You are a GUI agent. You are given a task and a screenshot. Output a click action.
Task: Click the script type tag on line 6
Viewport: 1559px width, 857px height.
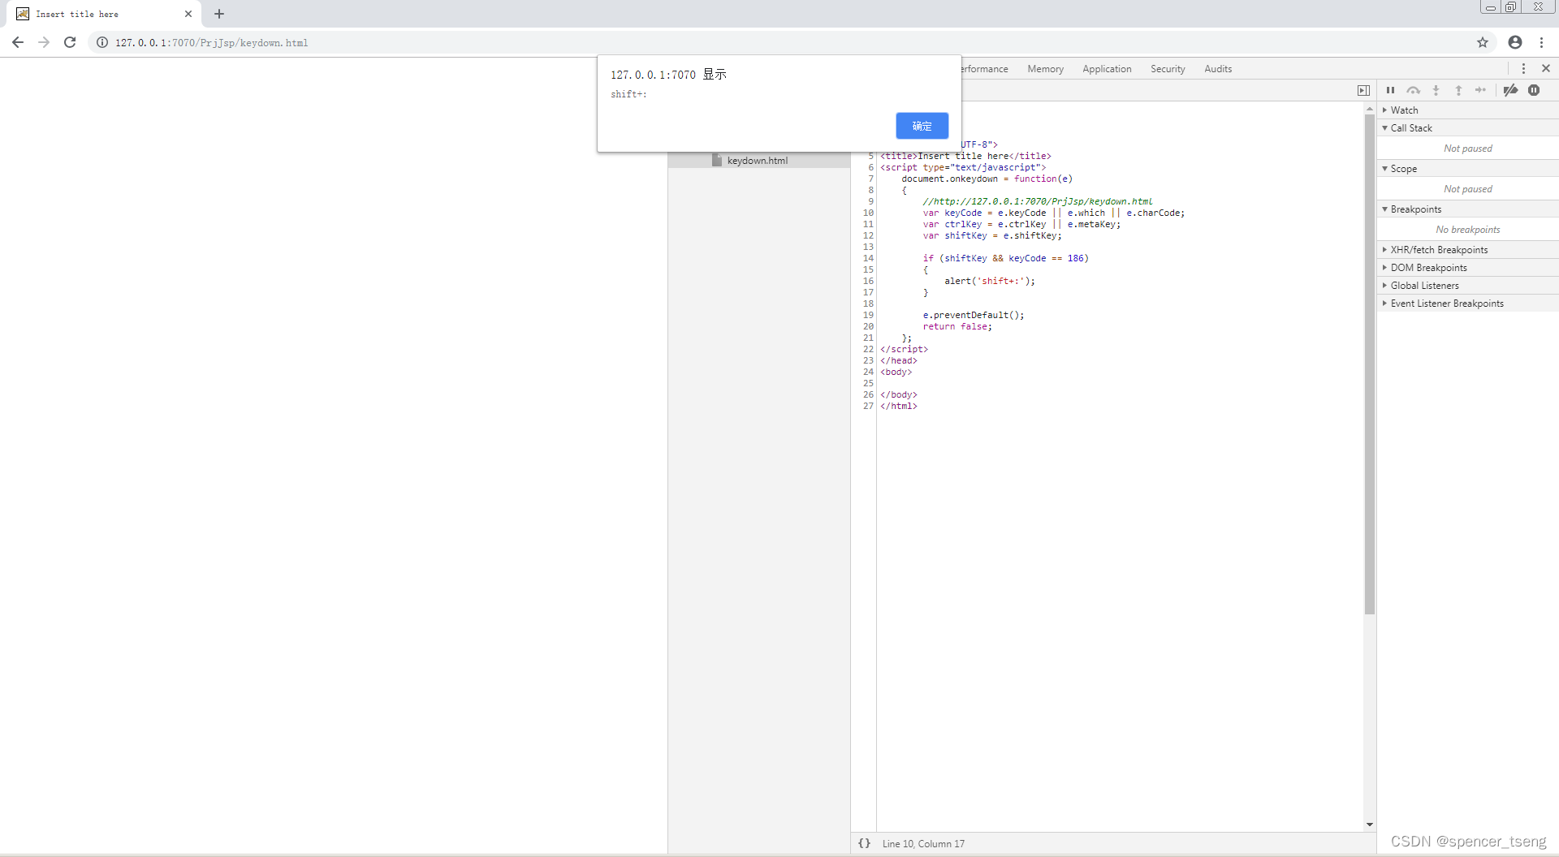click(x=963, y=167)
